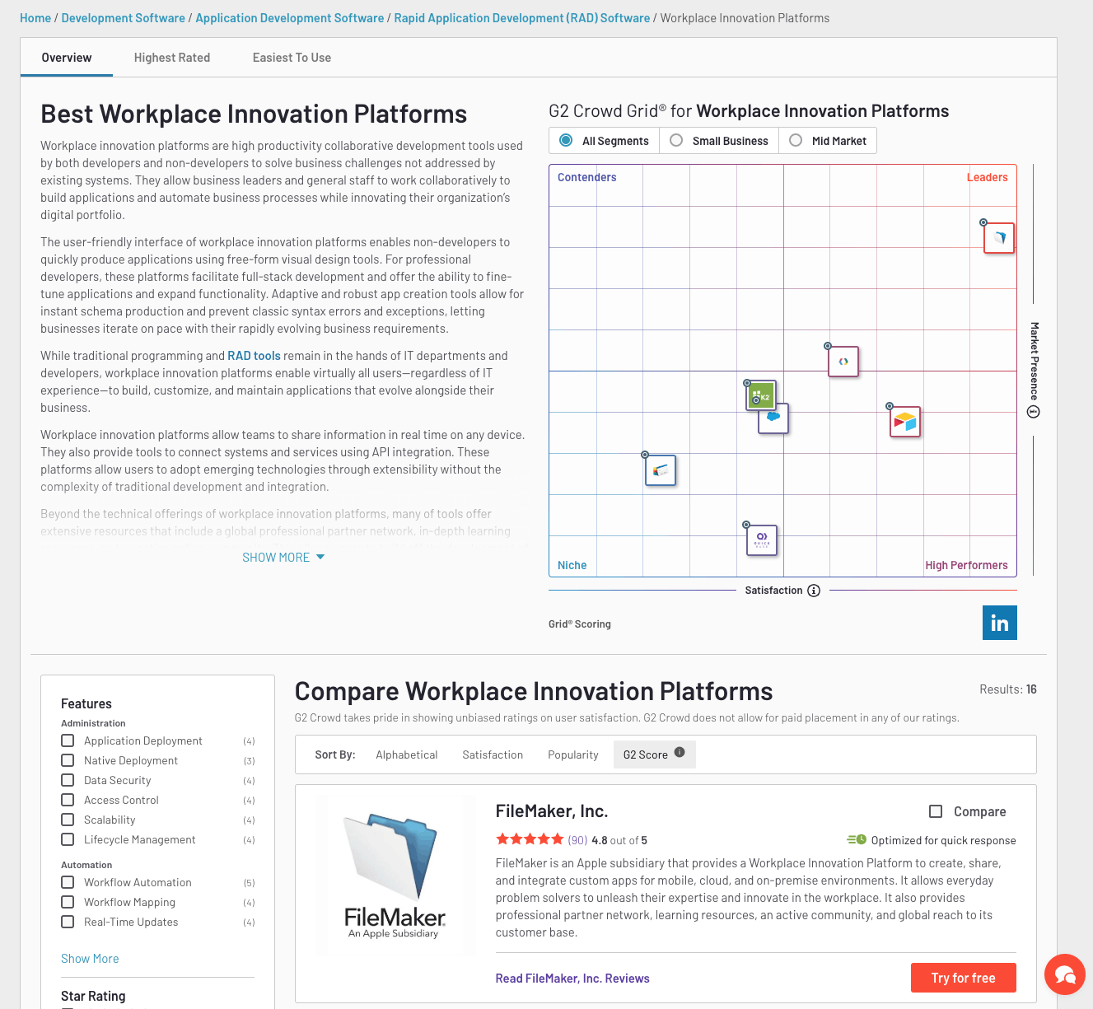The width and height of the screenshot is (1093, 1009).
Task: Click the (90) reviews count link
Action: (577, 840)
